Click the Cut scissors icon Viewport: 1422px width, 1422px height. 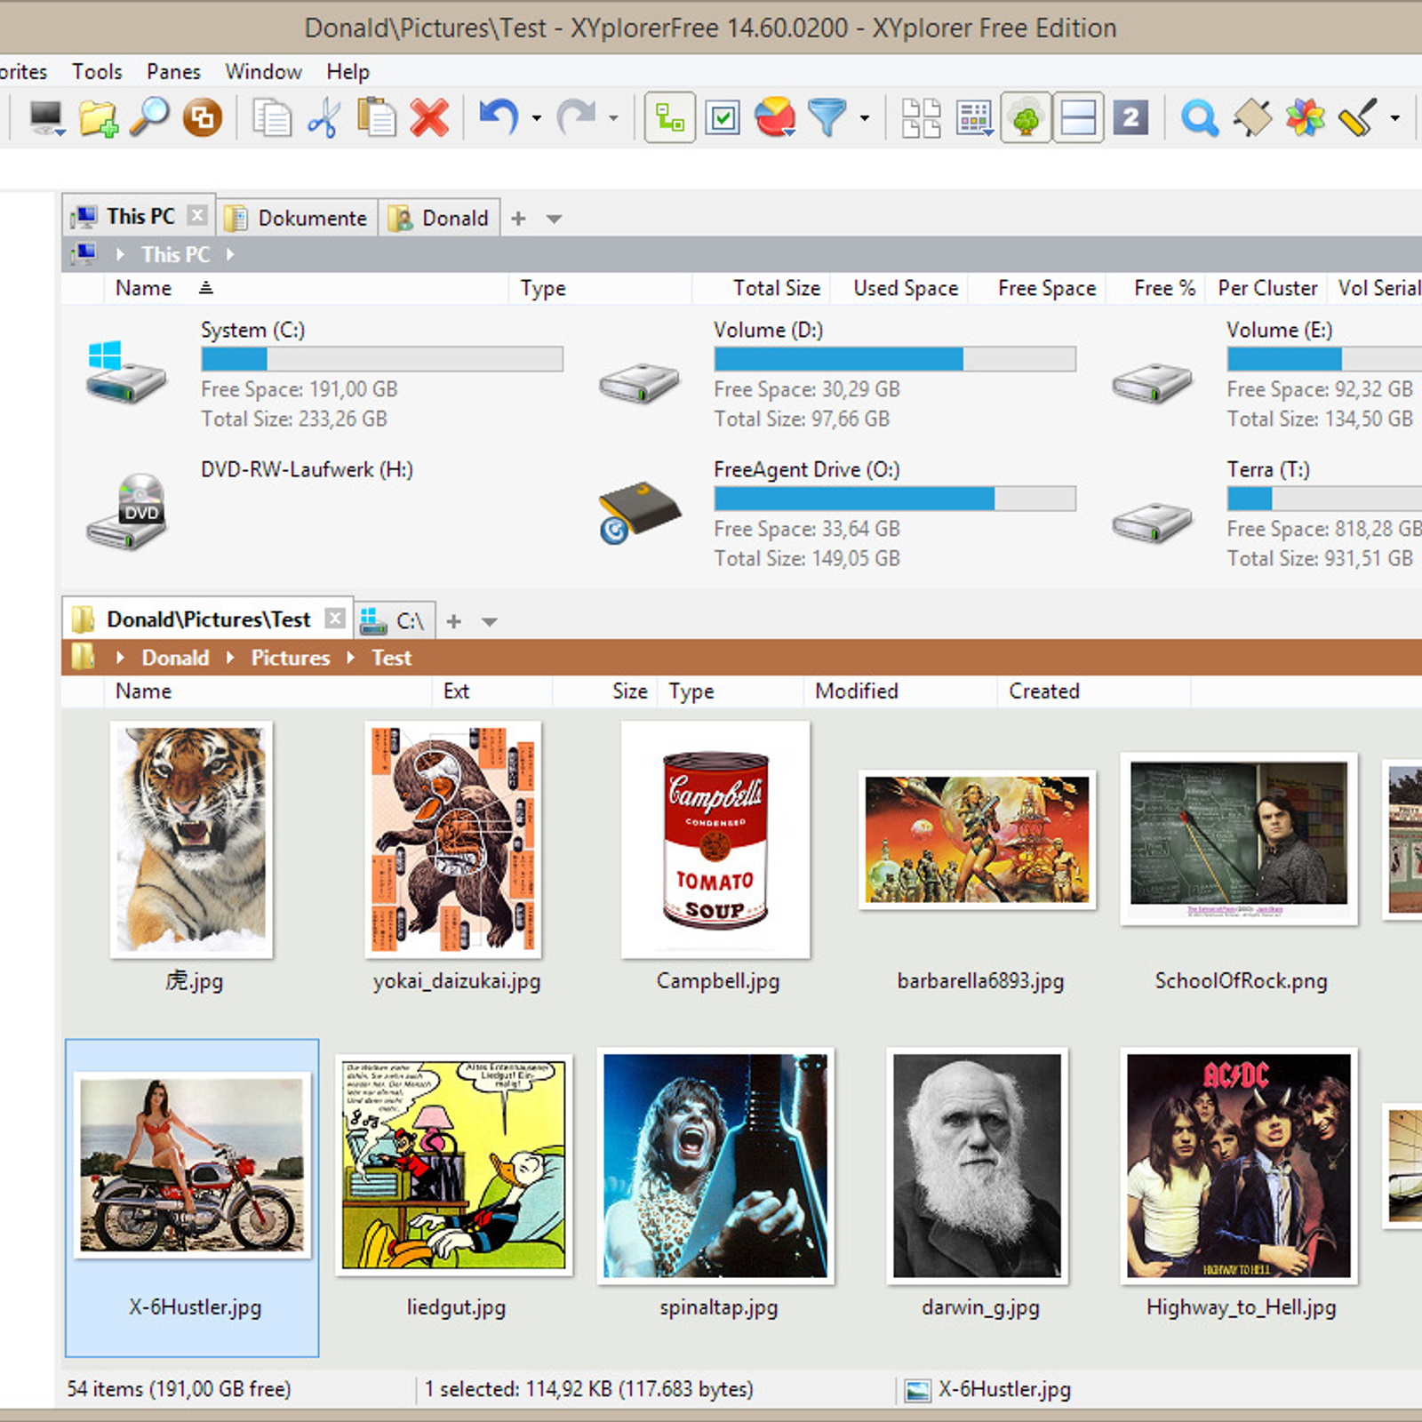pos(324,117)
